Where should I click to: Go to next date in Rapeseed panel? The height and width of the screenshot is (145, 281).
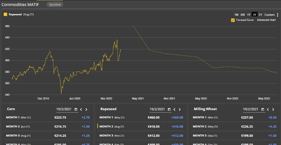(180, 110)
